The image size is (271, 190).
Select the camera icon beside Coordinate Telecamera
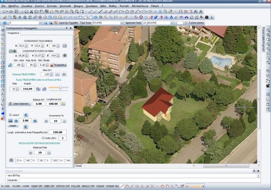tap(65, 46)
